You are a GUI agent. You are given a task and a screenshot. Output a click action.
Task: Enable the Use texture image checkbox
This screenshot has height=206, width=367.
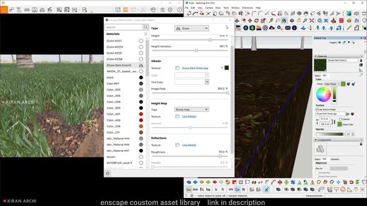(x=317, y=109)
